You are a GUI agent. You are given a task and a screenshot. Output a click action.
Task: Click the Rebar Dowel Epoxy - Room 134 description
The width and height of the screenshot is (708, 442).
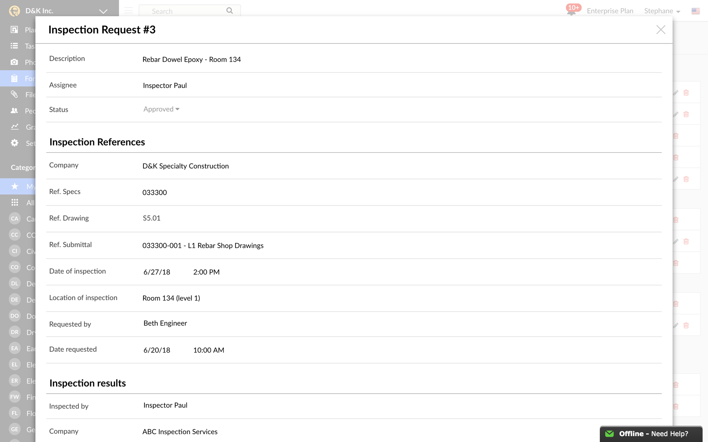click(192, 59)
